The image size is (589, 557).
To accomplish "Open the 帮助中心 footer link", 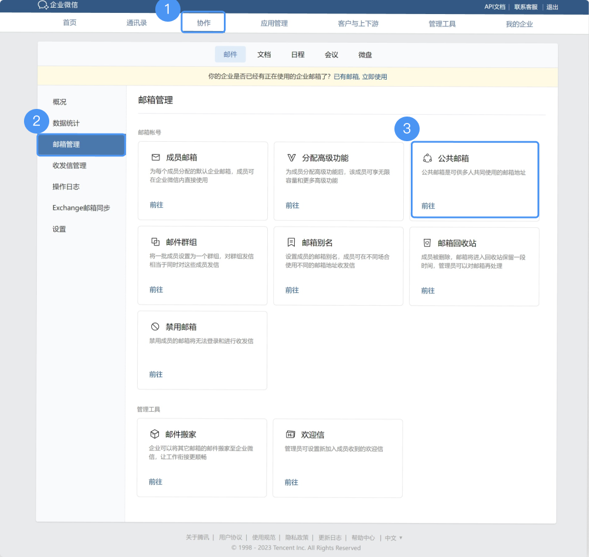I will tap(363, 538).
